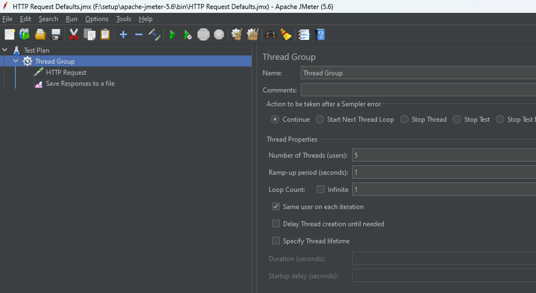Click the Save floppy disk icon

click(56, 35)
